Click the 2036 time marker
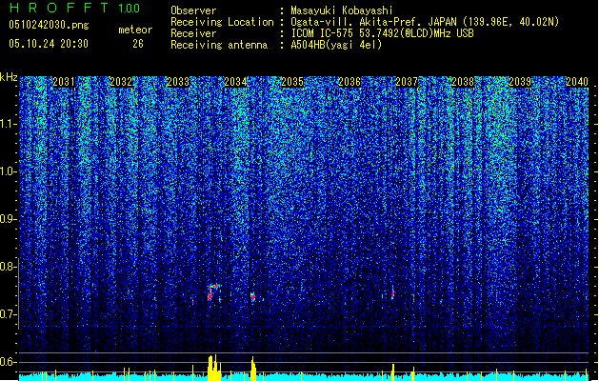599x381 pixels. tap(349, 82)
